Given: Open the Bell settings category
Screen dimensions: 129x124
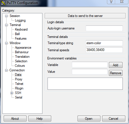Looking at the screenshot, I should (17, 34).
